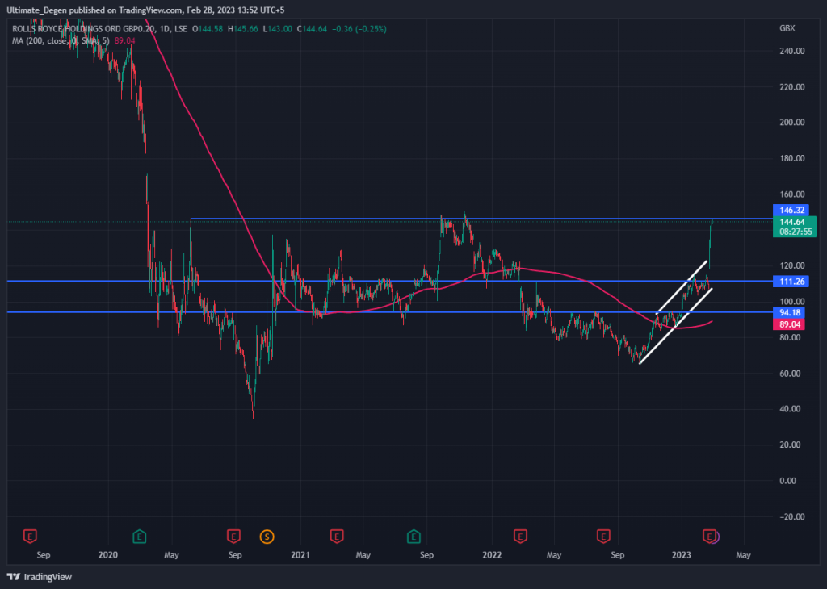Click the latest red earnings marker after 2023

tap(709, 537)
